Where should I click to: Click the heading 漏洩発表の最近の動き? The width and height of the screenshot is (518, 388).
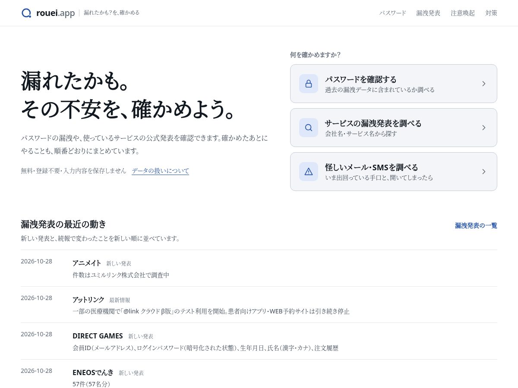click(x=63, y=224)
